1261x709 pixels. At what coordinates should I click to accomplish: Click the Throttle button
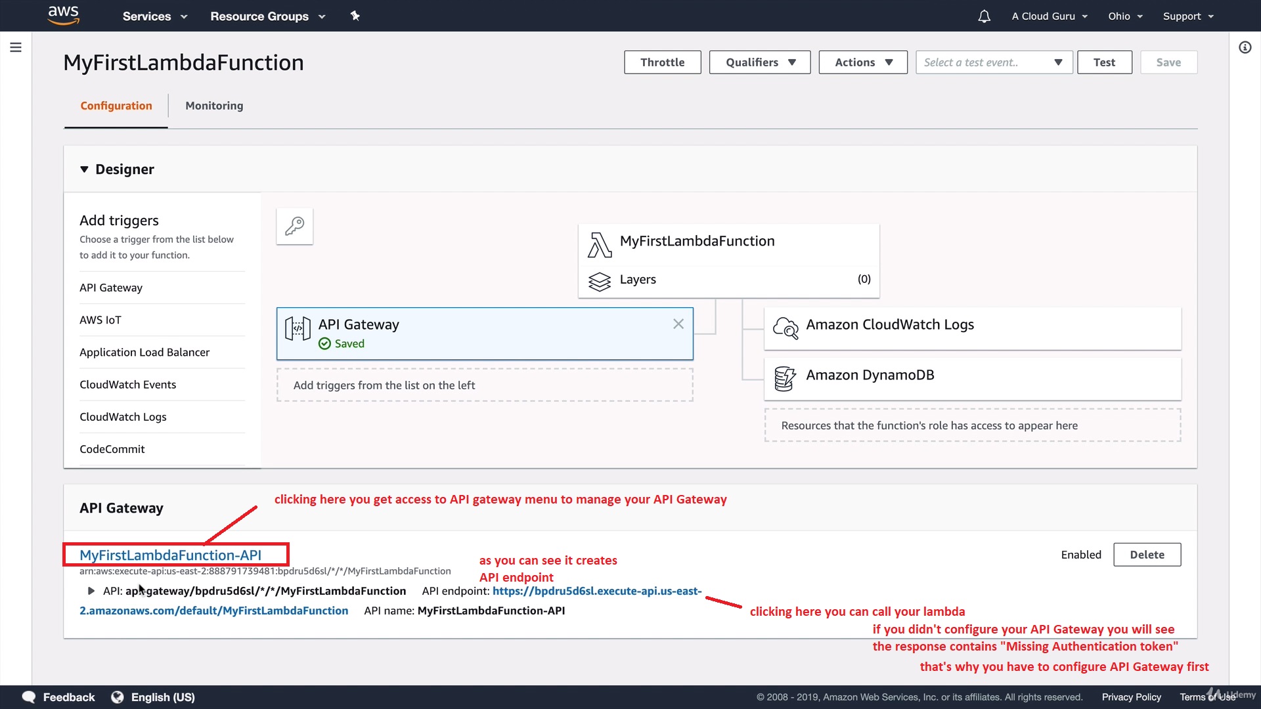click(662, 62)
